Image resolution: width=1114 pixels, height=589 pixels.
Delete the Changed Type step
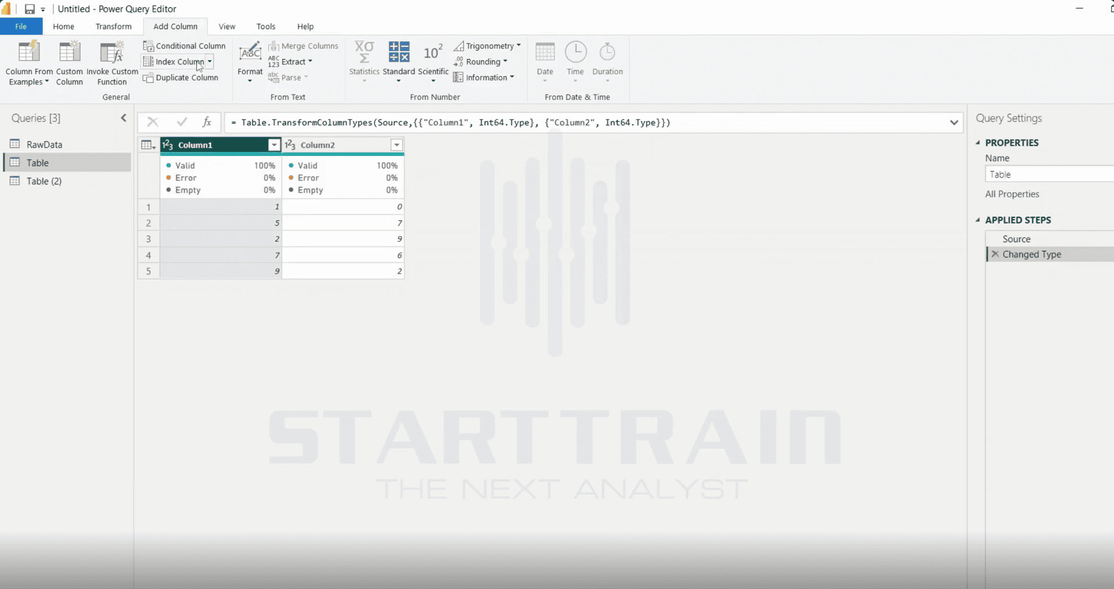point(995,254)
